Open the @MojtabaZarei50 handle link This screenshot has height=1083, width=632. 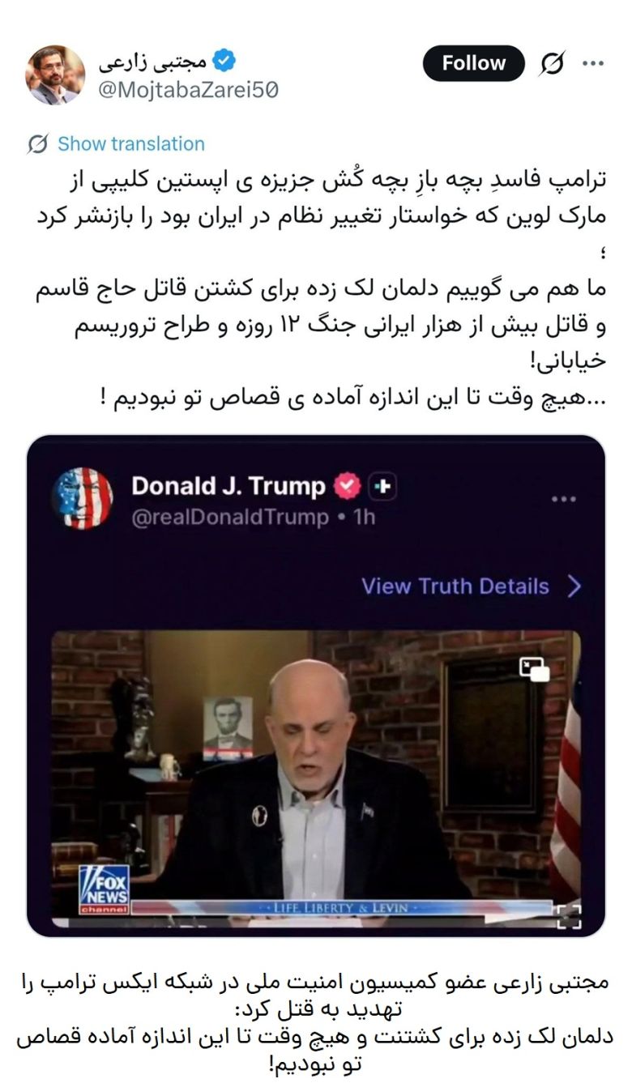189,91
